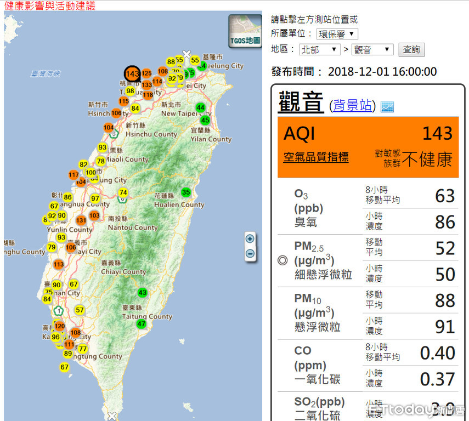Open the 北部 region dropdown

320,49
